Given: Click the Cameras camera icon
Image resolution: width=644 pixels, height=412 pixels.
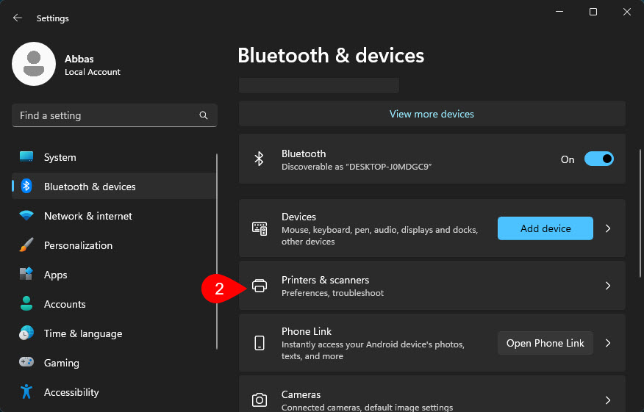Looking at the screenshot, I should pyautogui.click(x=260, y=400).
